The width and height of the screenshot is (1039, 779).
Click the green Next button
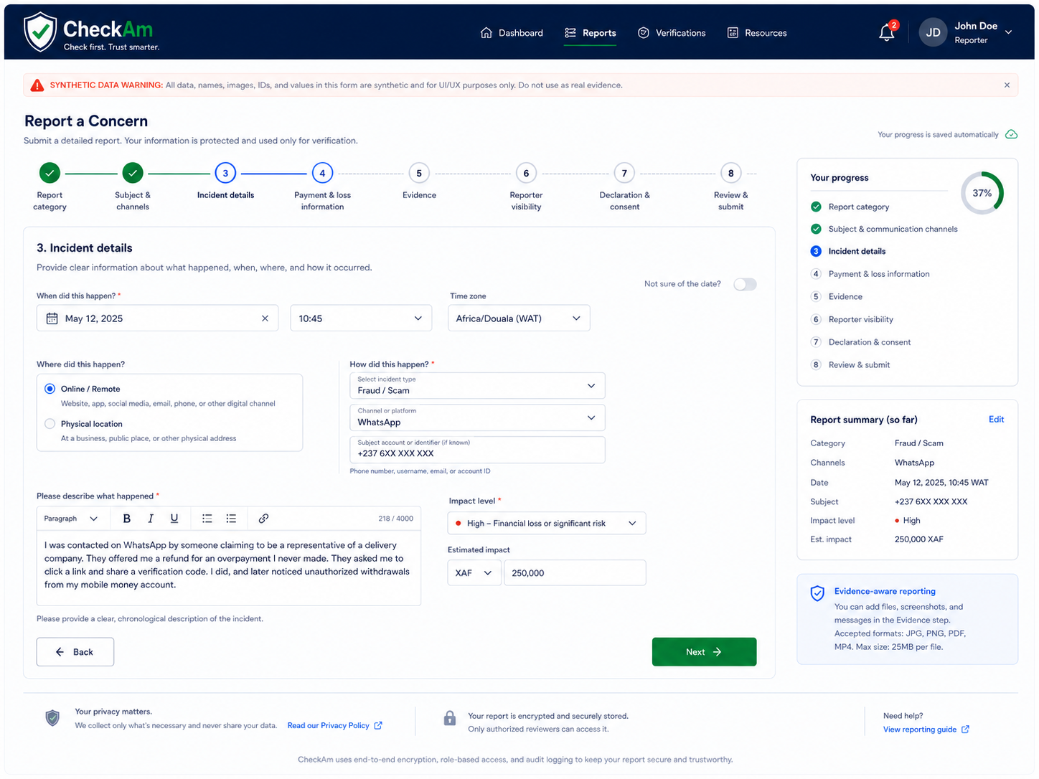[704, 652]
